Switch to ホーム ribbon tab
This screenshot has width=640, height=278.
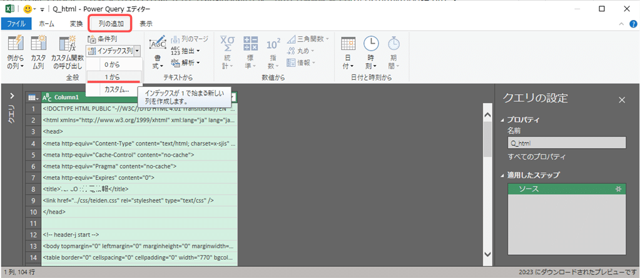click(46, 24)
